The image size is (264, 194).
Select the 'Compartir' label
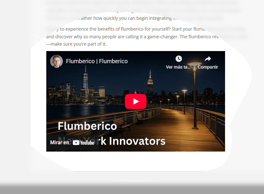coord(208,67)
